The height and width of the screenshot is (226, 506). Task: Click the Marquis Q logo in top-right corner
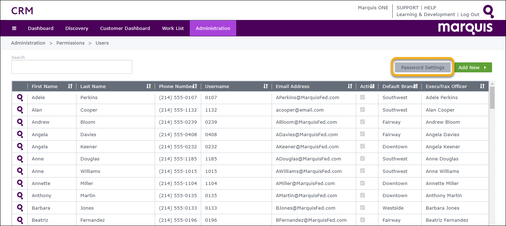tap(488, 11)
